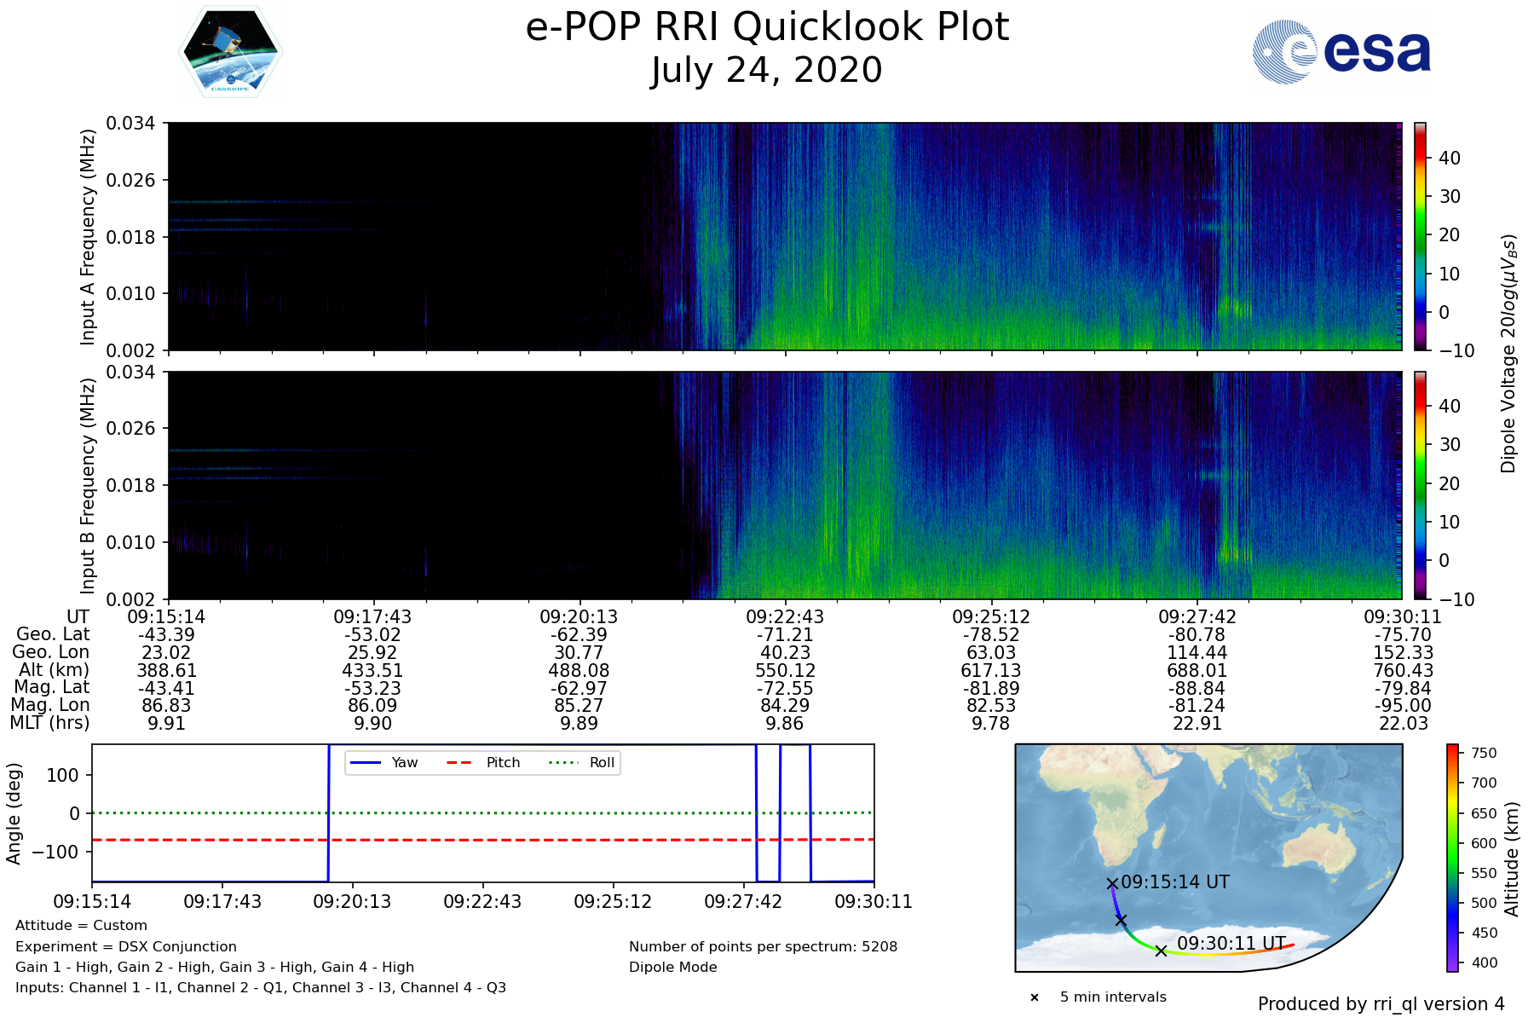Click the 'Produced by rri_ql version 4' text
This screenshot has width=1534, height=1023.
click(1381, 1004)
